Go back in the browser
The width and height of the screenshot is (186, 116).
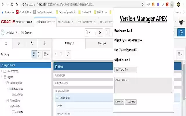tap(3, 5)
